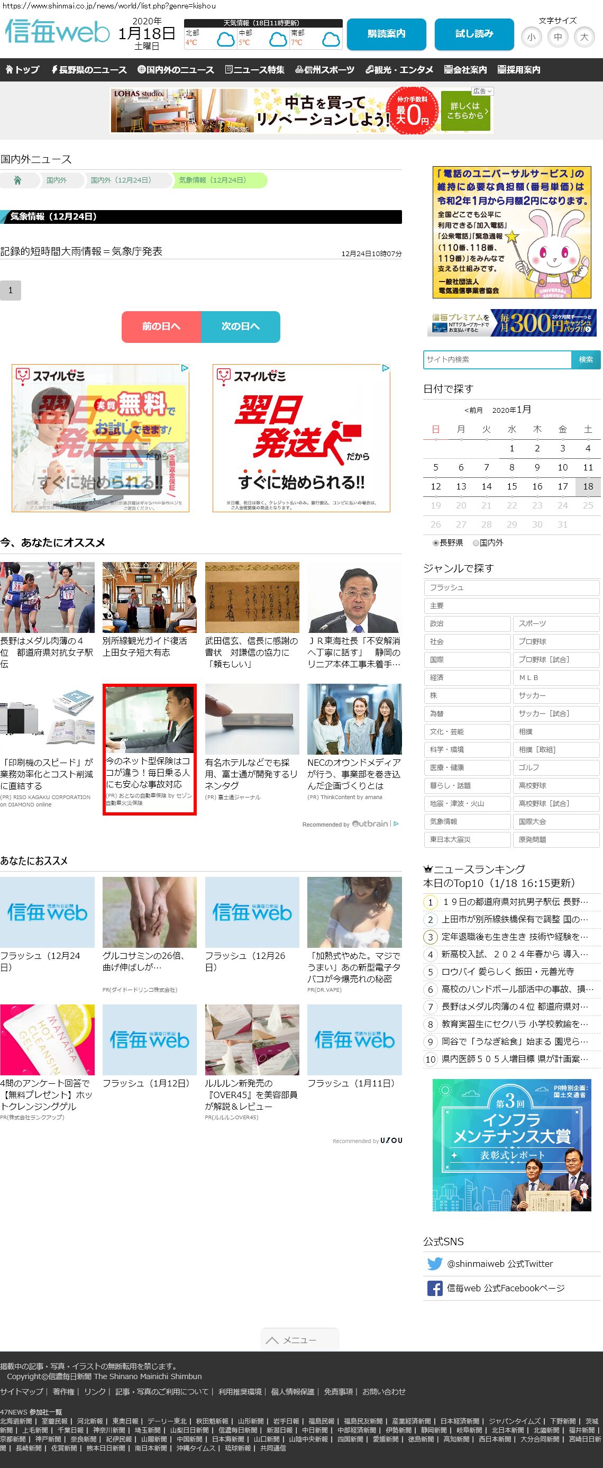This screenshot has height=1468, width=603.
Task: Open 長野県のニュース menu item
Action: click(x=89, y=69)
